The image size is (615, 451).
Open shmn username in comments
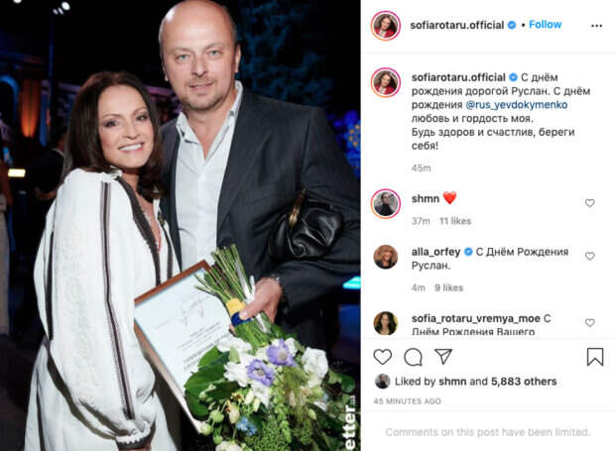(426, 199)
